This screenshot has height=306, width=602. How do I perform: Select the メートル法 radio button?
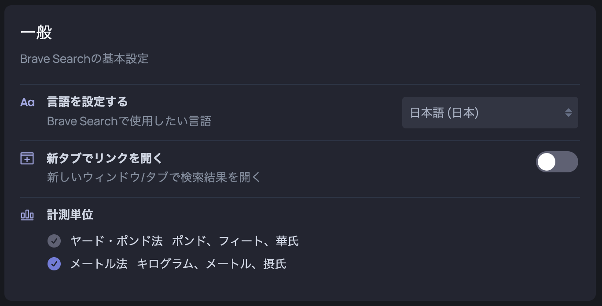pyautogui.click(x=54, y=264)
